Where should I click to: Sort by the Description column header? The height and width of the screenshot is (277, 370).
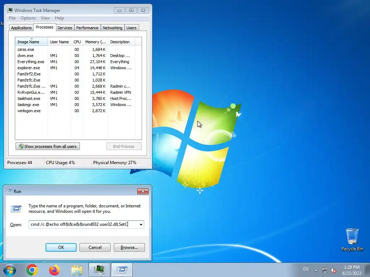[121, 42]
